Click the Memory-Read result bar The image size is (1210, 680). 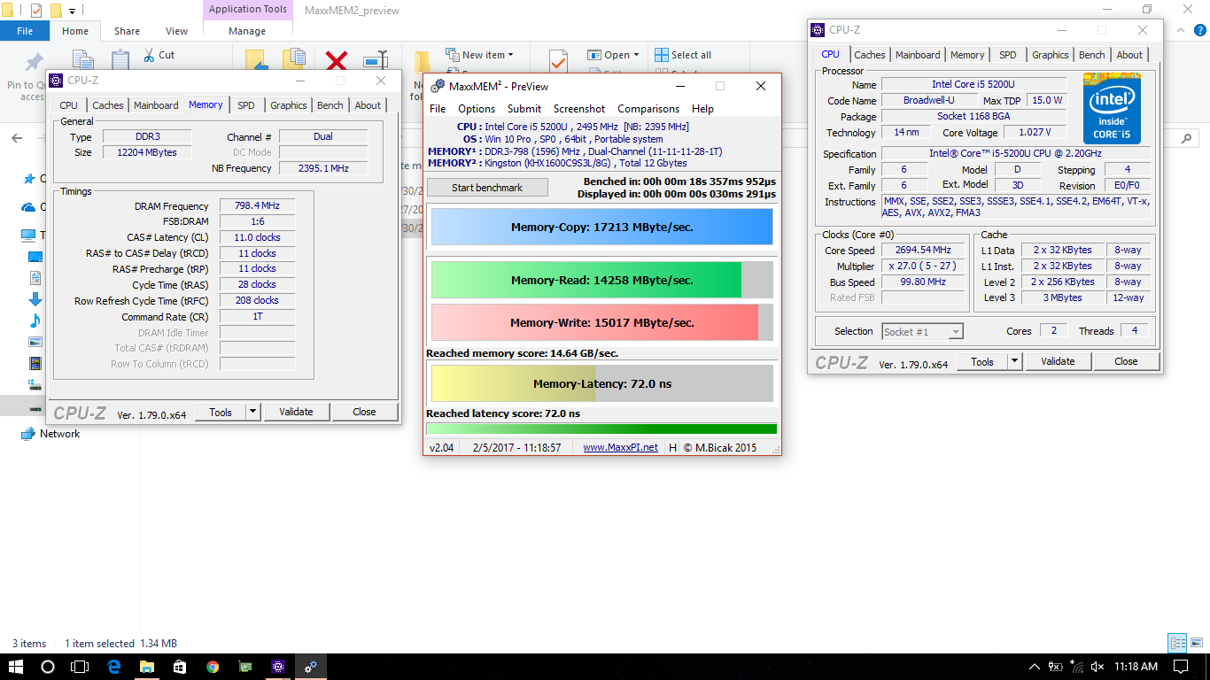click(602, 280)
